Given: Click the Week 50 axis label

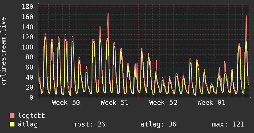Looking at the screenshot, I should pos(66,103).
